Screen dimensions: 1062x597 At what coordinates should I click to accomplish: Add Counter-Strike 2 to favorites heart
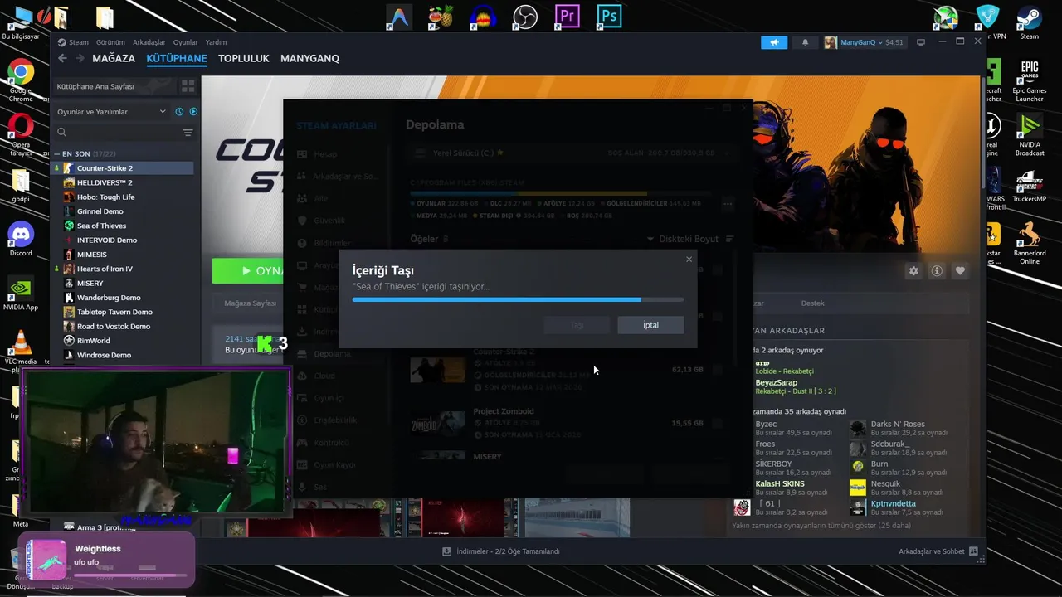[x=960, y=271]
